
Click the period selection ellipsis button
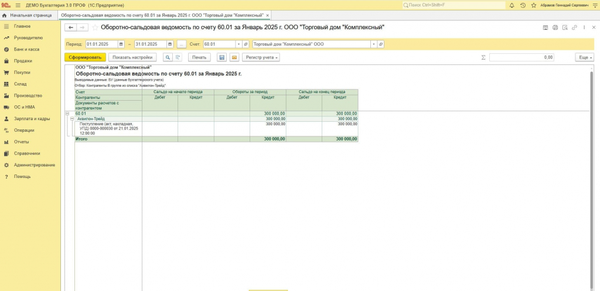click(x=182, y=44)
